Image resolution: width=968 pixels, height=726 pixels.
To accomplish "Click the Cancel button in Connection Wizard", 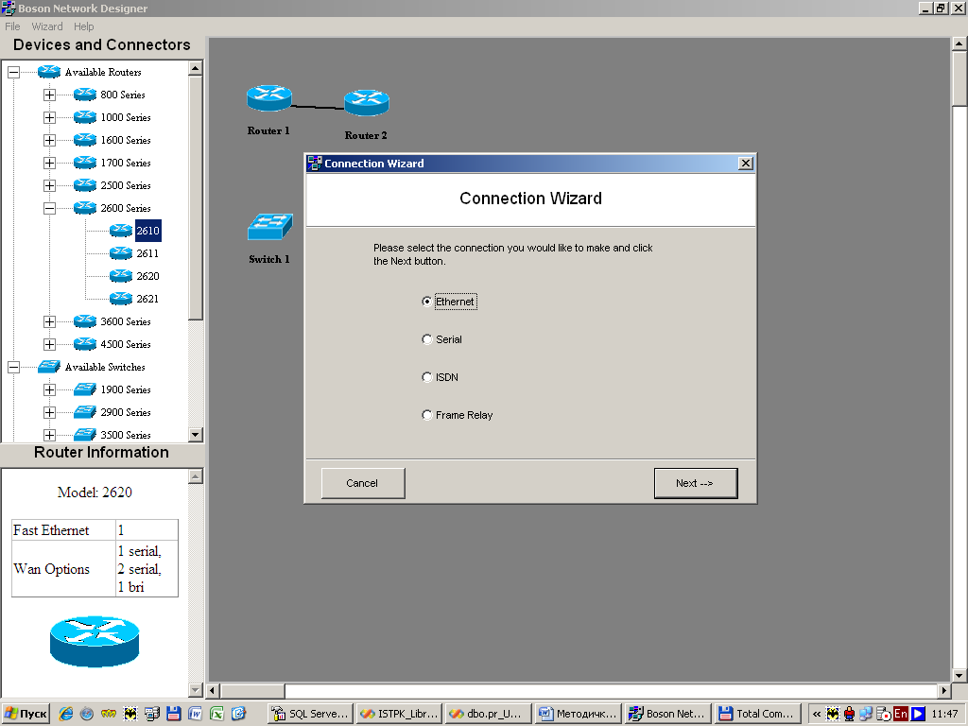I will point(362,483).
